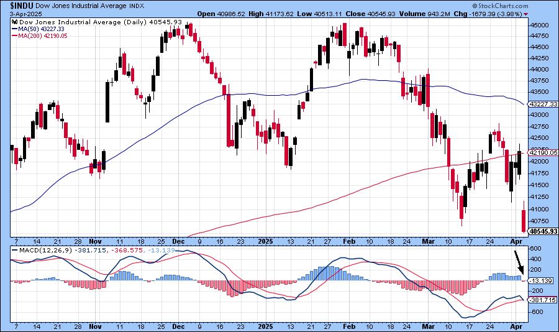Screen dimensions: 559x332
Task: Click 'Apr' on the price chart date axis
Action: [x=516, y=242]
